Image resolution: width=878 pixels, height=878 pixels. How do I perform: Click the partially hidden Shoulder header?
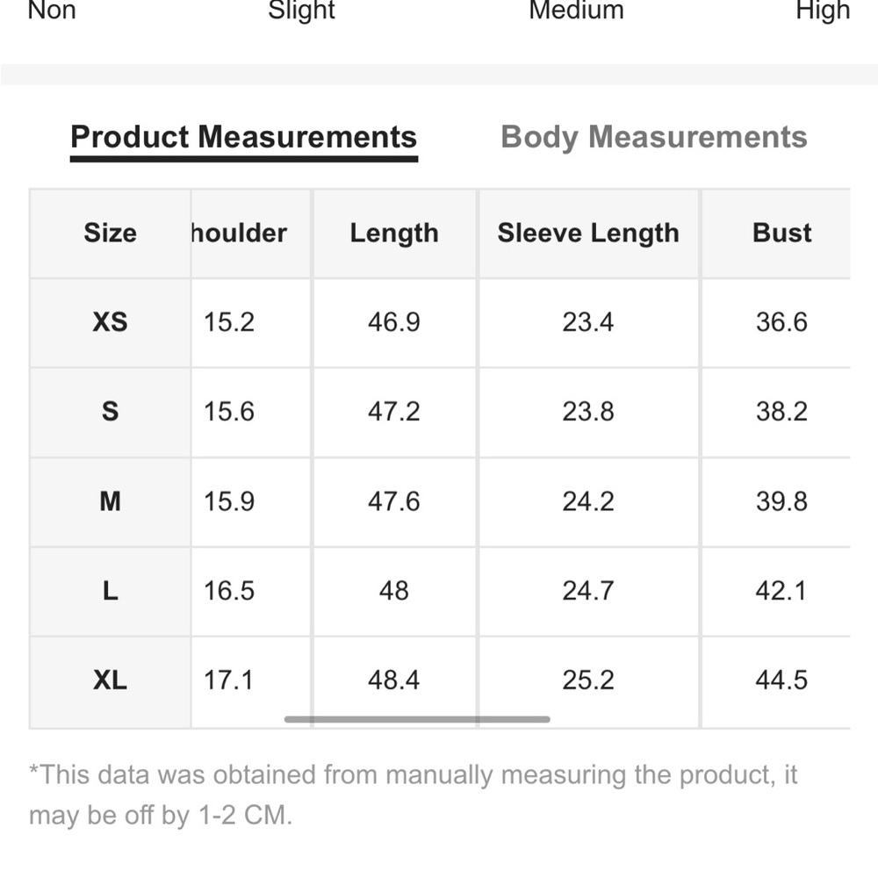click(240, 233)
